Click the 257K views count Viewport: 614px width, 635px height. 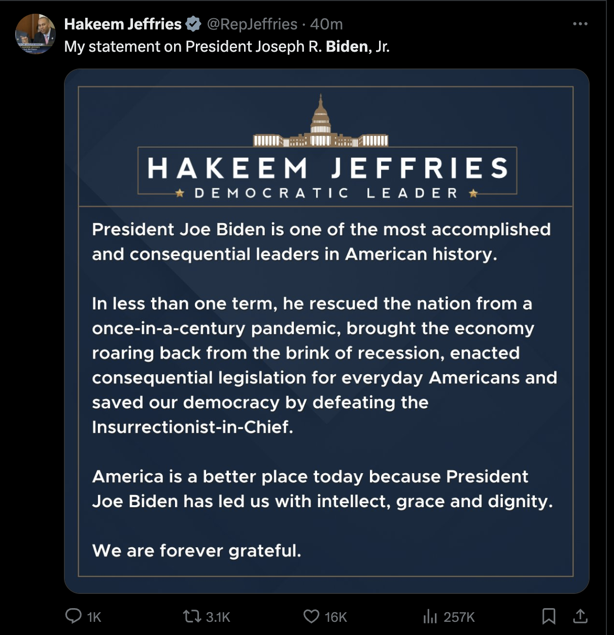point(456,617)
